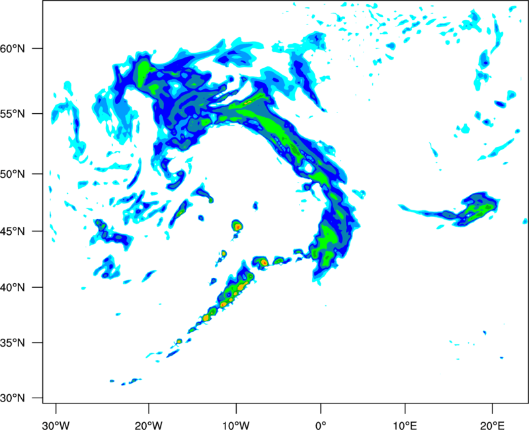The height and width of the screenshot is (430, 529).
Task: Click the 40°N latitude label
Action: tap(13, 288)
